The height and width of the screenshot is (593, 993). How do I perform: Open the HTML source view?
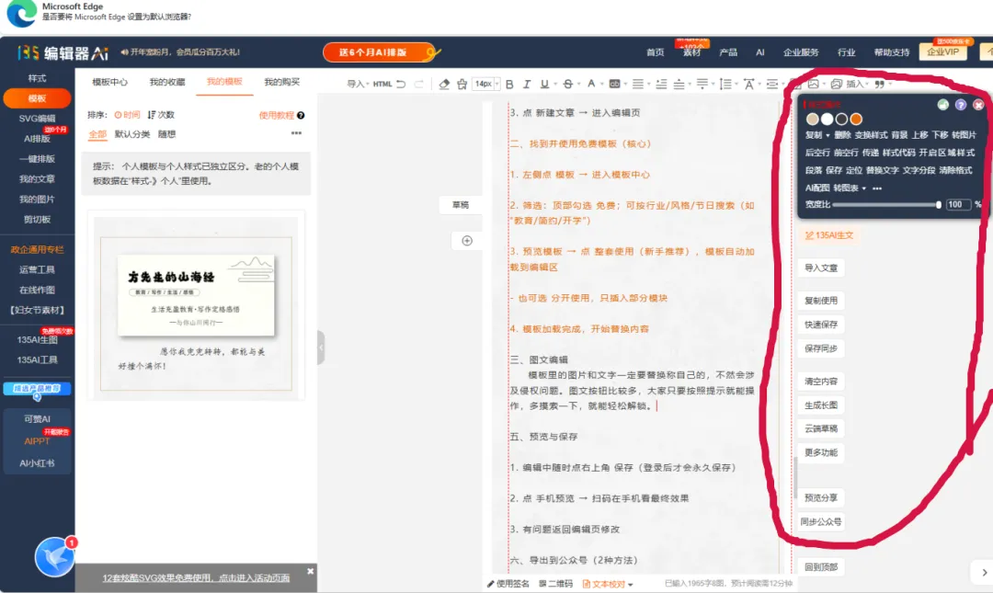(x=382, y=84)
